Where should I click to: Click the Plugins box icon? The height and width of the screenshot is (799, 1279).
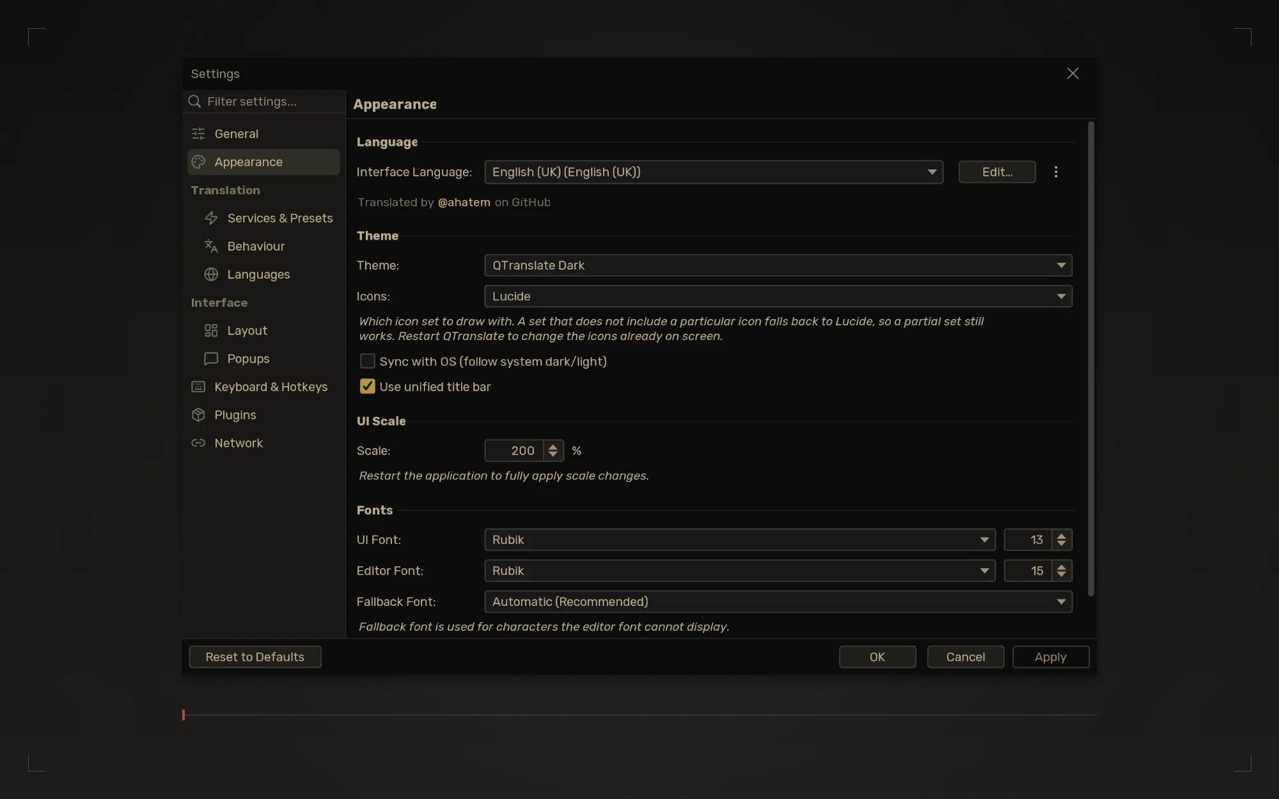coord(198,415)
